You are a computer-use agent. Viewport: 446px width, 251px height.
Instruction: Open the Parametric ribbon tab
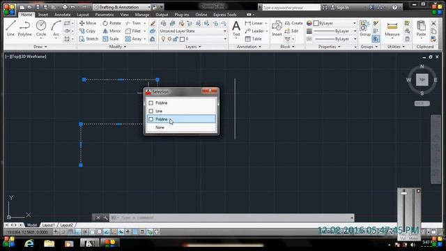[x=105, y=15]
